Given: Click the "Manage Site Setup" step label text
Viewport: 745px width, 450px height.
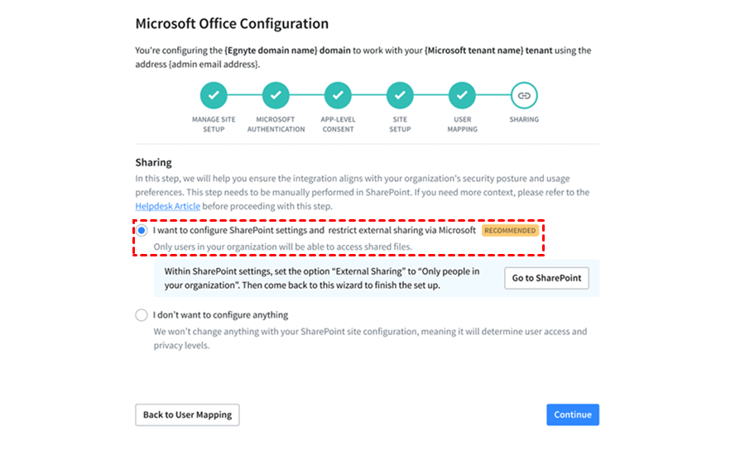Looking at the screenshot, I should tap(214, 124).
